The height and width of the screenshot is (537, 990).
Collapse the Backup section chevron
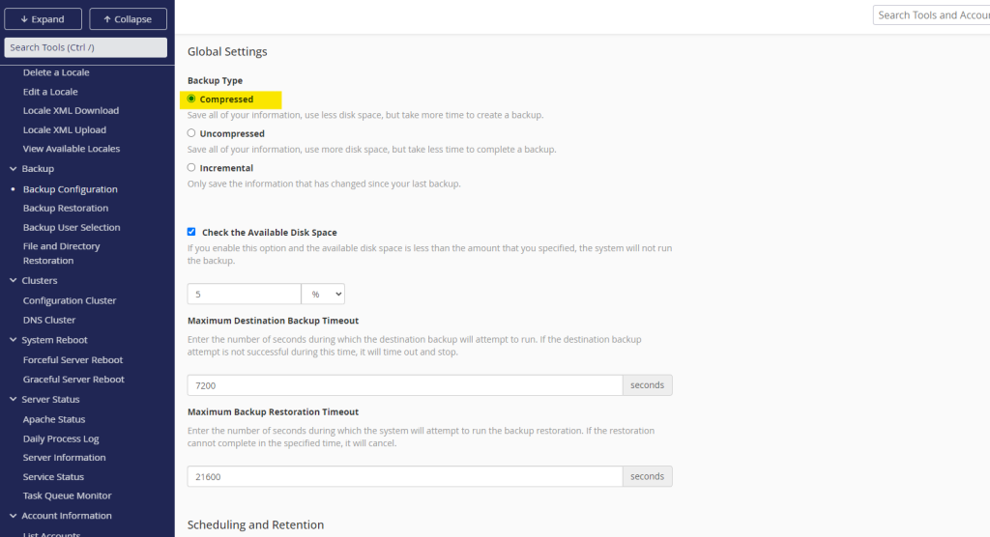(13, 169)
